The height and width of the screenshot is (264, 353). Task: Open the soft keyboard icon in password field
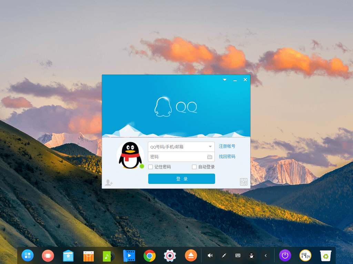click(210, 157)
